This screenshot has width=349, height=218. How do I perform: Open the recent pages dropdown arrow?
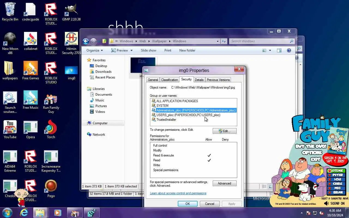coord(99,41)
